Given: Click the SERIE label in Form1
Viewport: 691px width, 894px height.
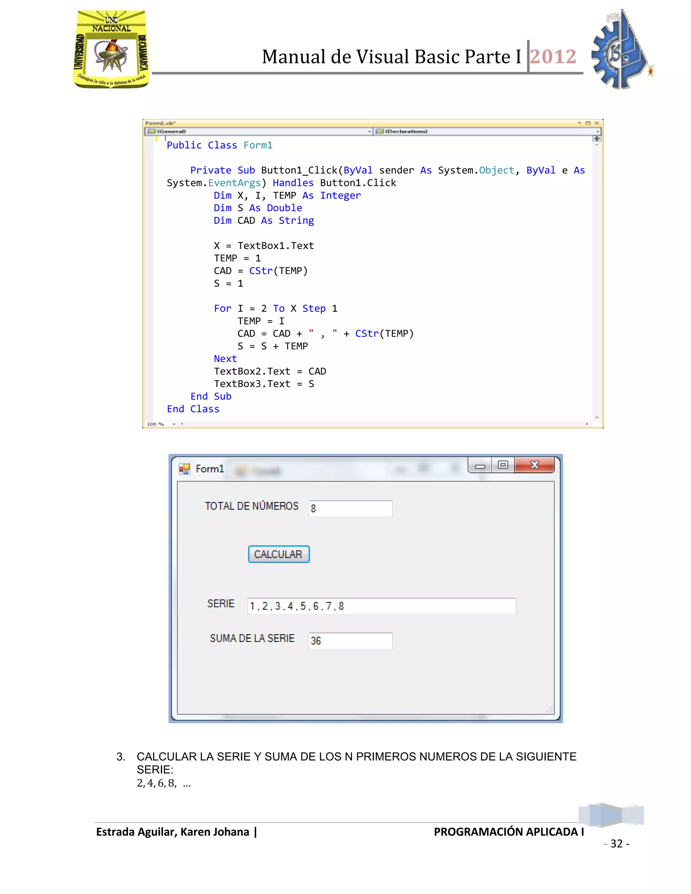Looking at the screenshot, I should [x=221, y=604].
